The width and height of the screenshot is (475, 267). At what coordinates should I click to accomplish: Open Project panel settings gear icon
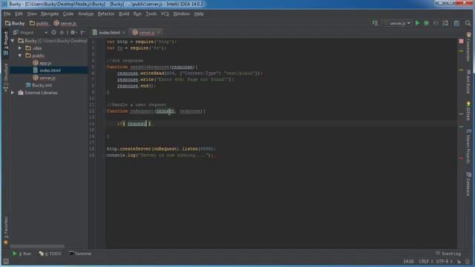pos(73,33)
